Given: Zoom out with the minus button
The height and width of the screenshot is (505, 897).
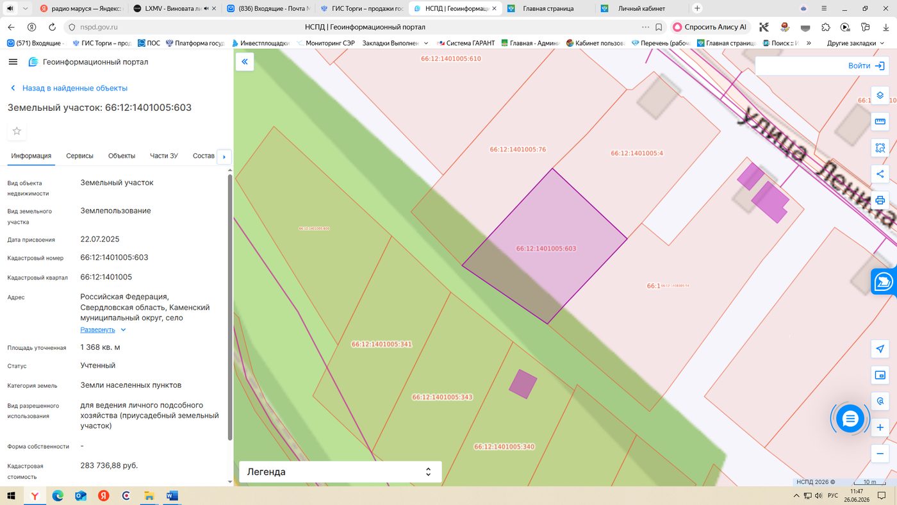Looking at the screenshot, I should (x=880, y=454).
